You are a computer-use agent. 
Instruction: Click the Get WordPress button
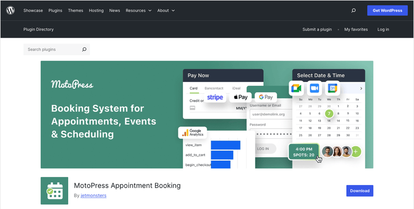387,11
